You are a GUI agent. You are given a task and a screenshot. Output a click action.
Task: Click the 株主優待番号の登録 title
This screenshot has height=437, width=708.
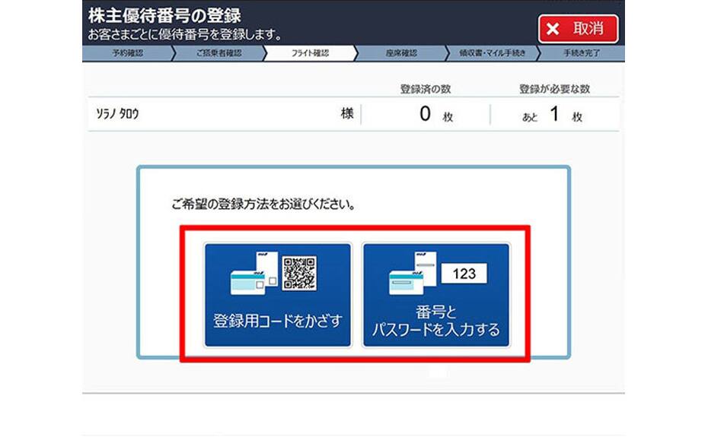pos(164,15)
